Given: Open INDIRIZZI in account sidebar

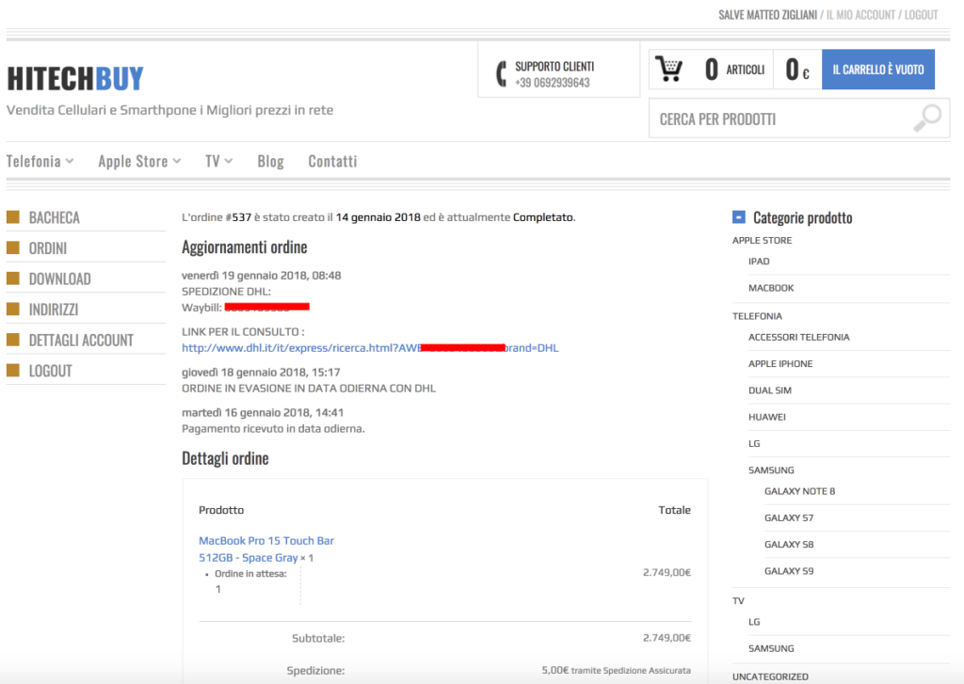Looking at the screenshot, I should [54, 310].
